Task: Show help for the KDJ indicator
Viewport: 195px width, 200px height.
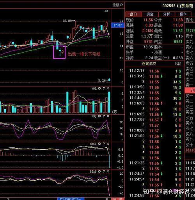Action: coord(104,116)
